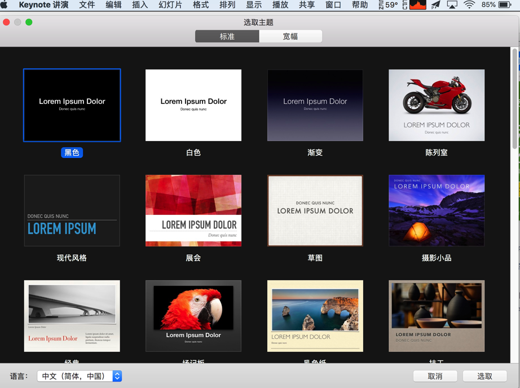The height and width of the screenshot is (388, 520).
Task: Pick the 渐变 gradient theme thumbnail
Action: [x=315, y=105]
